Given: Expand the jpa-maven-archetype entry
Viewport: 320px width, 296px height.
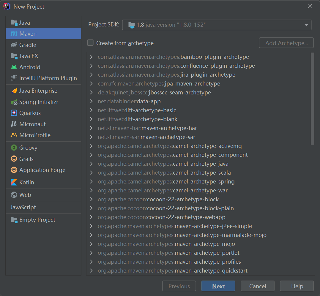Looking at the screenshot, I should click(x=91, y=83).
